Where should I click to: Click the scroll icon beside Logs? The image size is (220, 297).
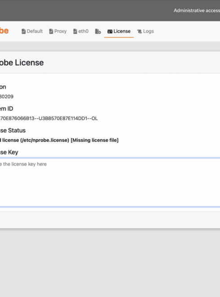pyautogui.click(x=140, y=31)
